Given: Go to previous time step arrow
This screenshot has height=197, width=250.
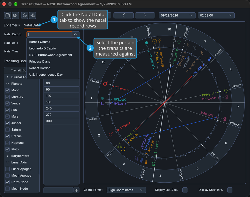Looking at the screenshot, I should click(124, 15).
